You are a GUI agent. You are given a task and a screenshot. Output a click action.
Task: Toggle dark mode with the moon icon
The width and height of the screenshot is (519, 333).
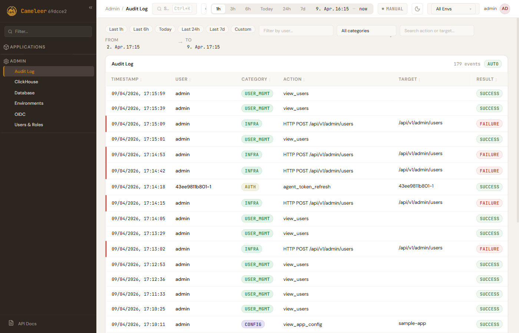tap(417, 9)
